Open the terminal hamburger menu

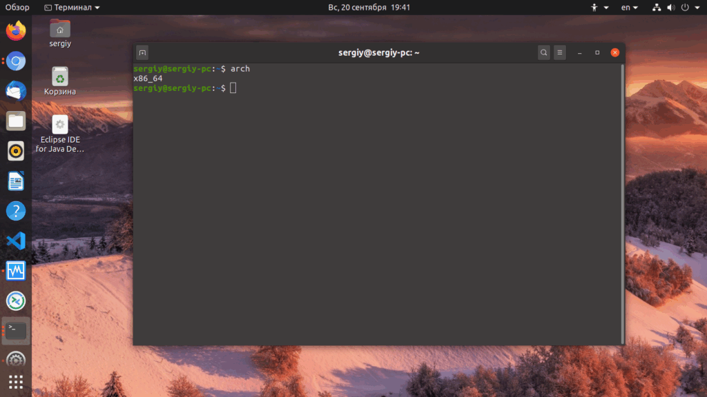click(559, 52)
